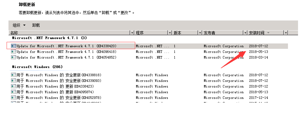This screenshot has height=114, width=304.
Task: Select the 2018-05-13 date of KB4095874 row
Action: [258, 92]
